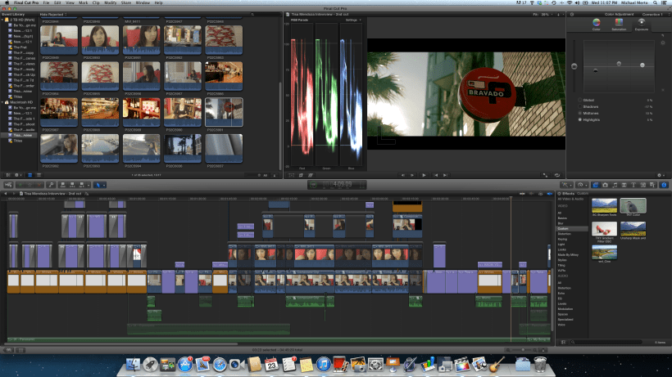672x377 pixels.
Task: Select the Distortion effects category
Action: pos(564,233)
